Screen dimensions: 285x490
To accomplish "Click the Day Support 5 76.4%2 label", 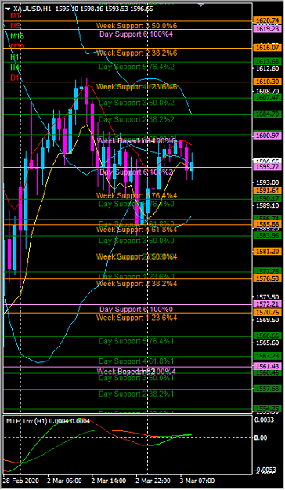I will click(136, 67).
